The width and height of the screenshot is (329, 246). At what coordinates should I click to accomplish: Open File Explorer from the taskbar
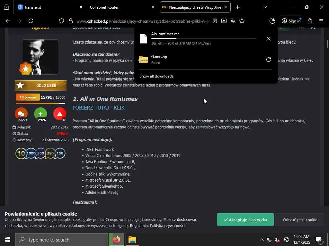(x=132, y=240)
